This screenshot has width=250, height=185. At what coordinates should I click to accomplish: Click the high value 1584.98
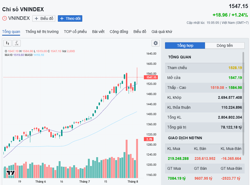tap(235, 88)
